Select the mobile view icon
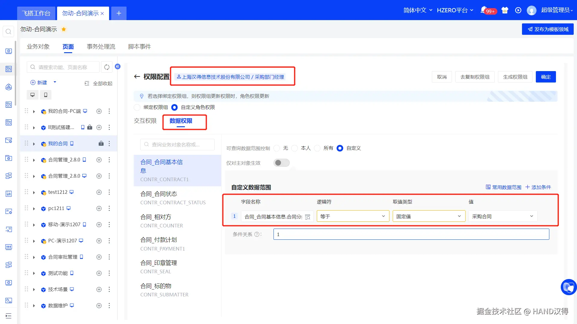The height and width of the screenshot is (324, 577). click(46, 95)
